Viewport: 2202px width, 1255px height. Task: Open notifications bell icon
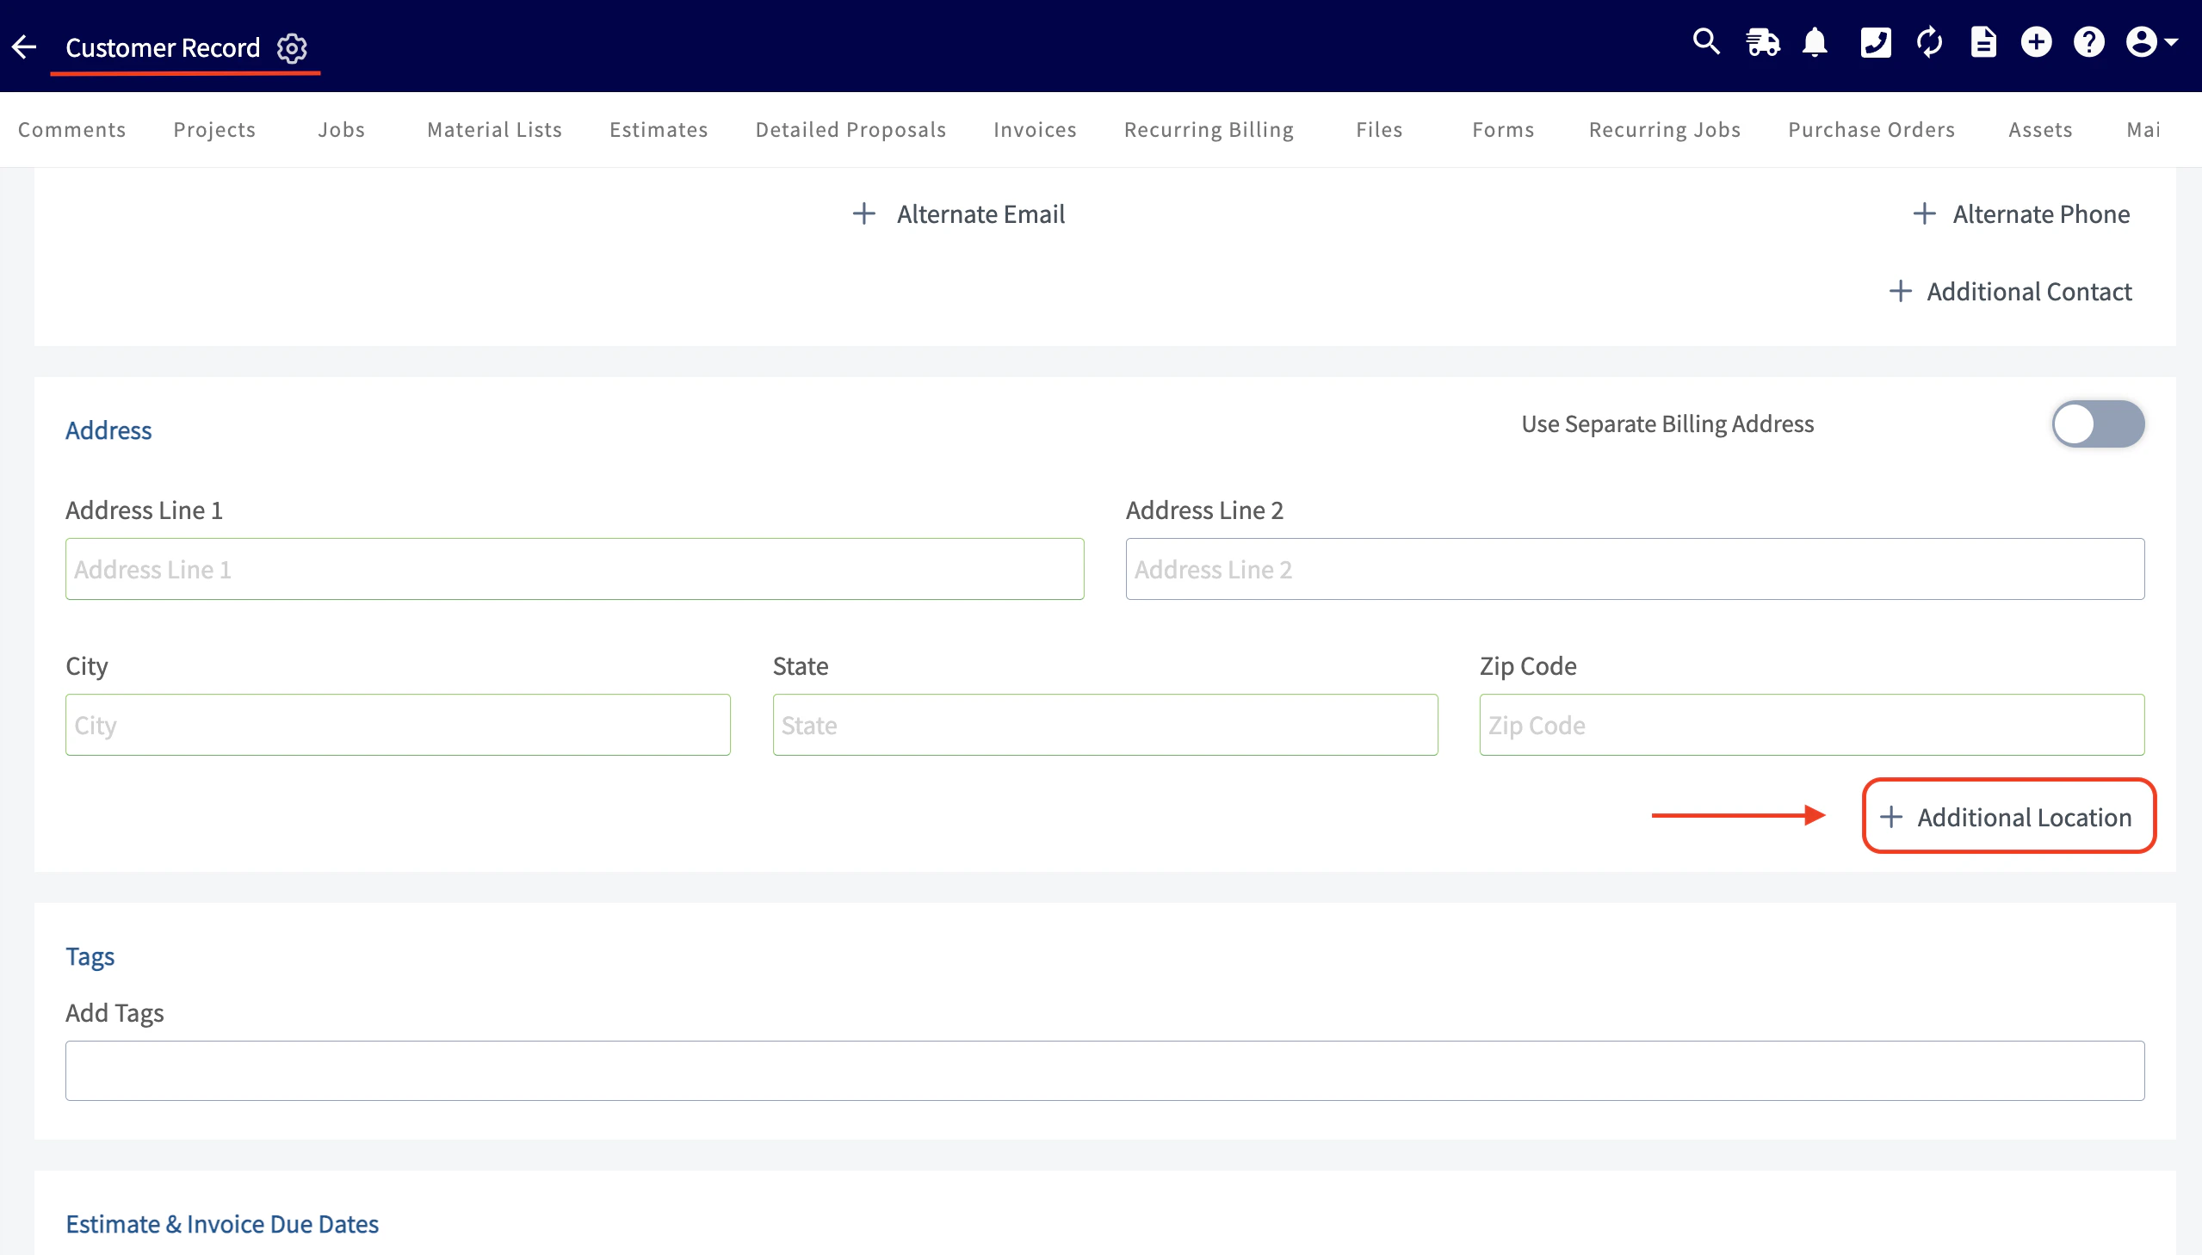pyautogui.click(x=1815, y=42)
